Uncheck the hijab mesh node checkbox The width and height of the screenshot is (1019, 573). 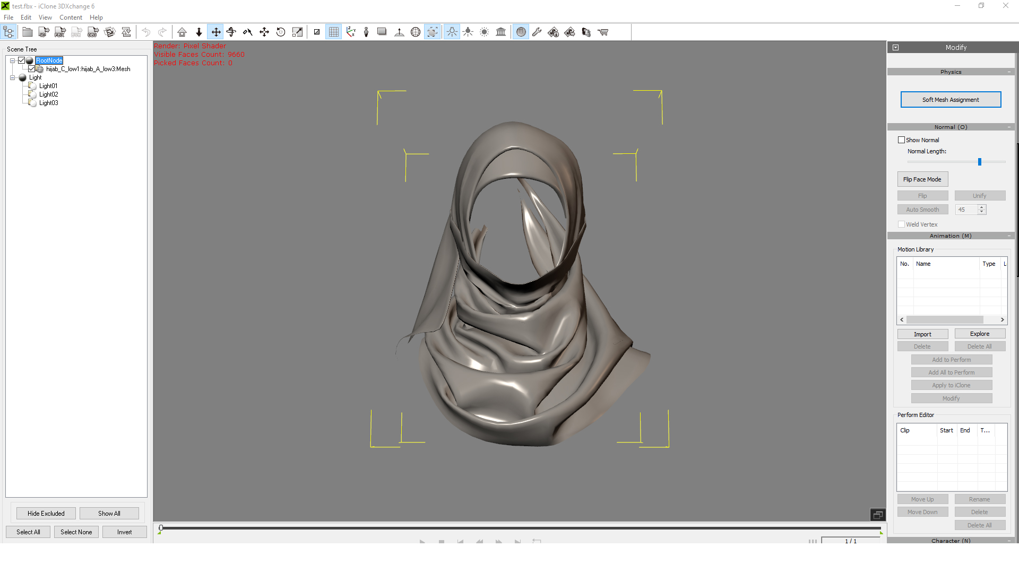32,69
